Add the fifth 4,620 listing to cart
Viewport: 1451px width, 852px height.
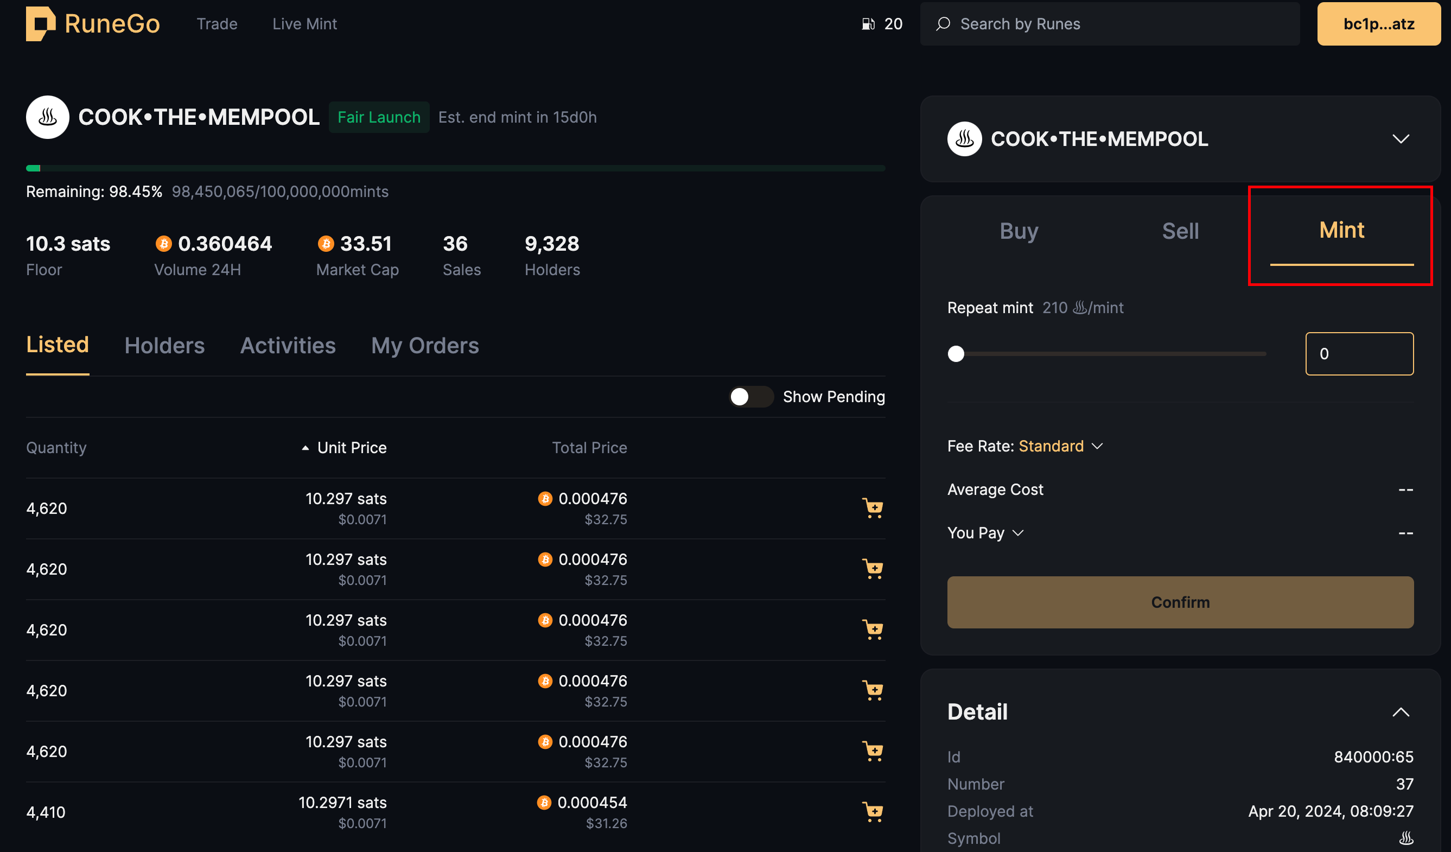[x=873, y=751]
